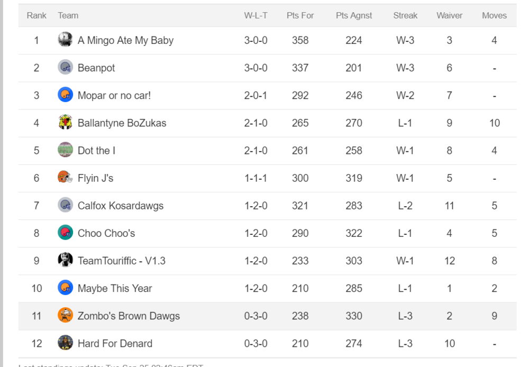The width and height of the screenshot is (529, 367).
Task: Open the Calfox Kosardawgs team link
Action: click(x=121, y=206)
